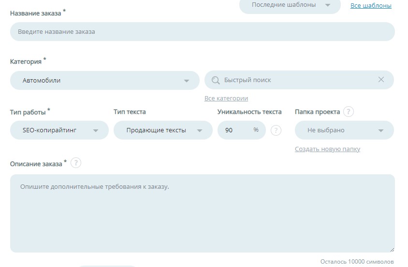Click the Осталось 10000 символов counter
Viewport: 408px width, 267px height.
click(x=357, y=262)
